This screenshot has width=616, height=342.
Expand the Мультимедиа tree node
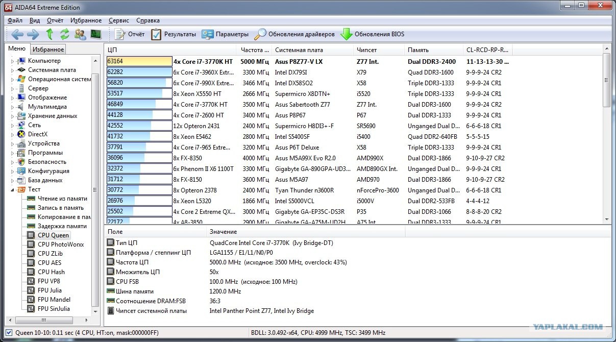coord(12,107)
